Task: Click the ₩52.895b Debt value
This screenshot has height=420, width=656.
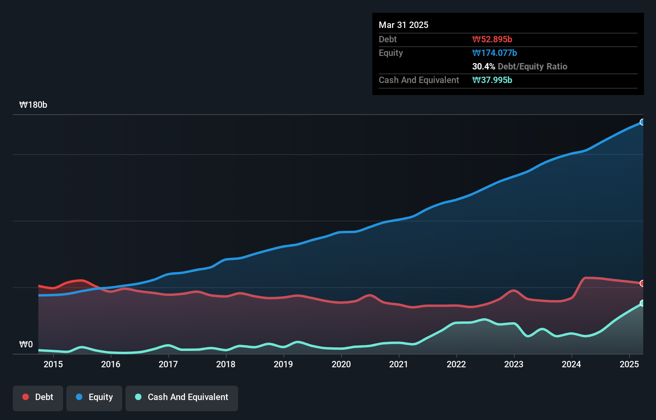Action: click(493, 39)
